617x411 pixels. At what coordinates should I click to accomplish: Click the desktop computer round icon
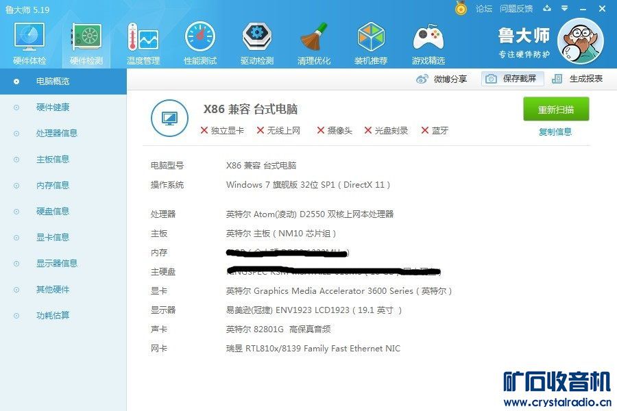(x=169, y=118)
